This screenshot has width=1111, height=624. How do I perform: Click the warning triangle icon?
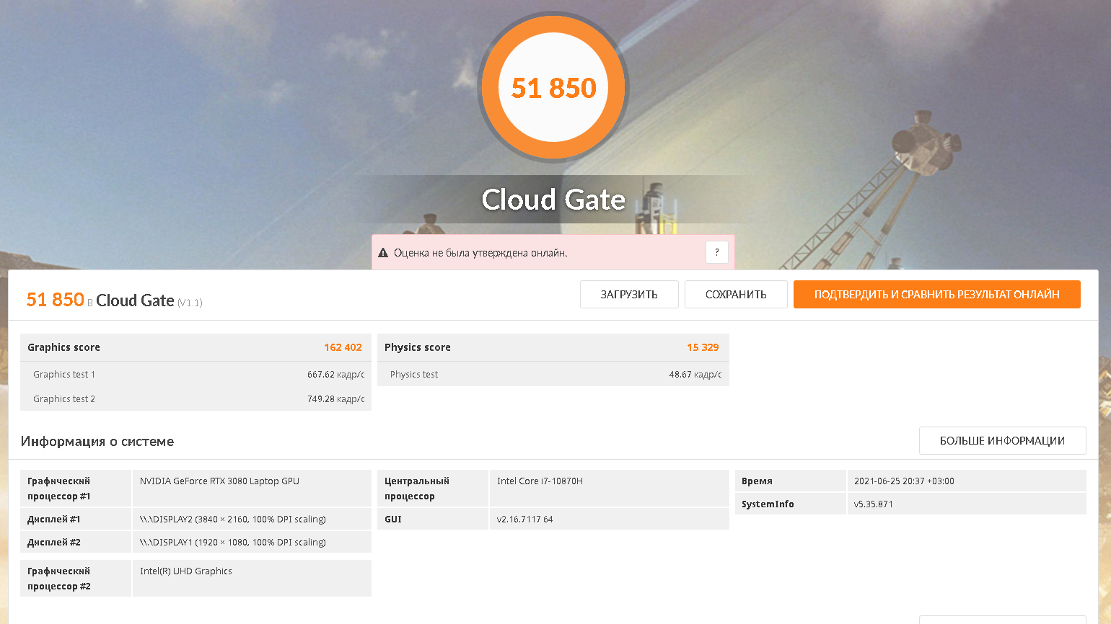coord(383,253)
